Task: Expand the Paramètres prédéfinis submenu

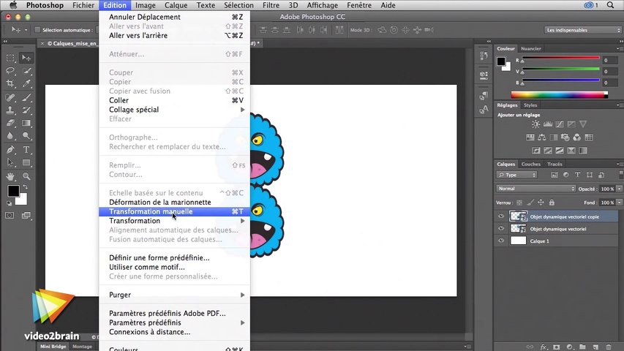Action: point(174,322)
